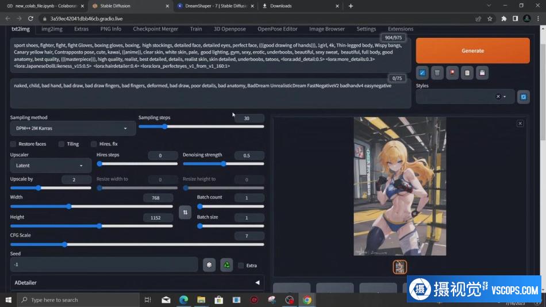Screen dimensions: 546x307
Task: Close the image preview with the X
Action: (520, 124)
